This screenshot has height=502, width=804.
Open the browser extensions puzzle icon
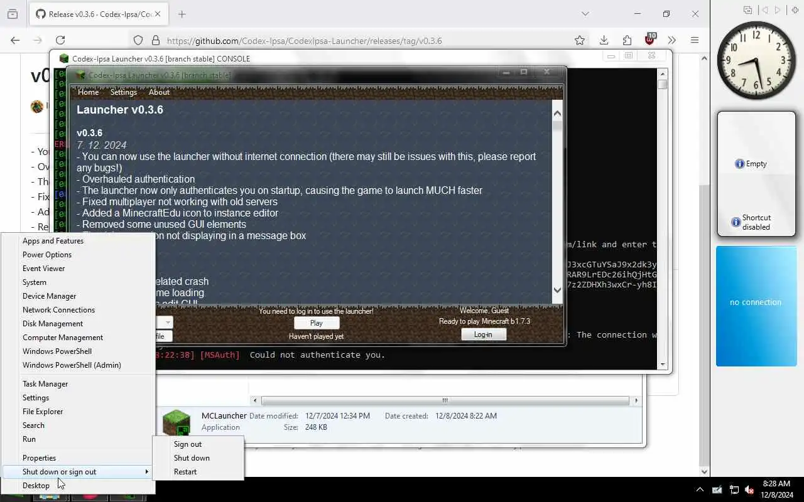click(x=627, y=40)
